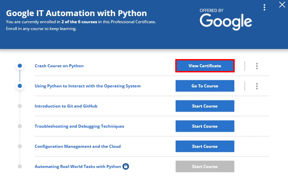Click the View Certificate button
288x183 pixels.
coord(205,66)
